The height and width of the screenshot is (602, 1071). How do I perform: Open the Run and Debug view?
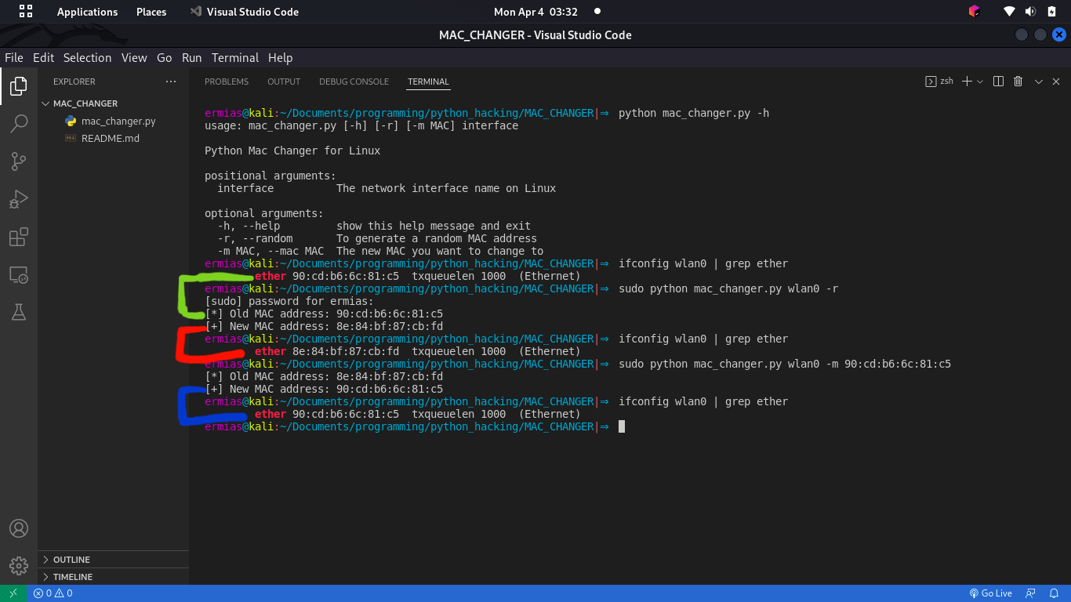tap(19, 199)
